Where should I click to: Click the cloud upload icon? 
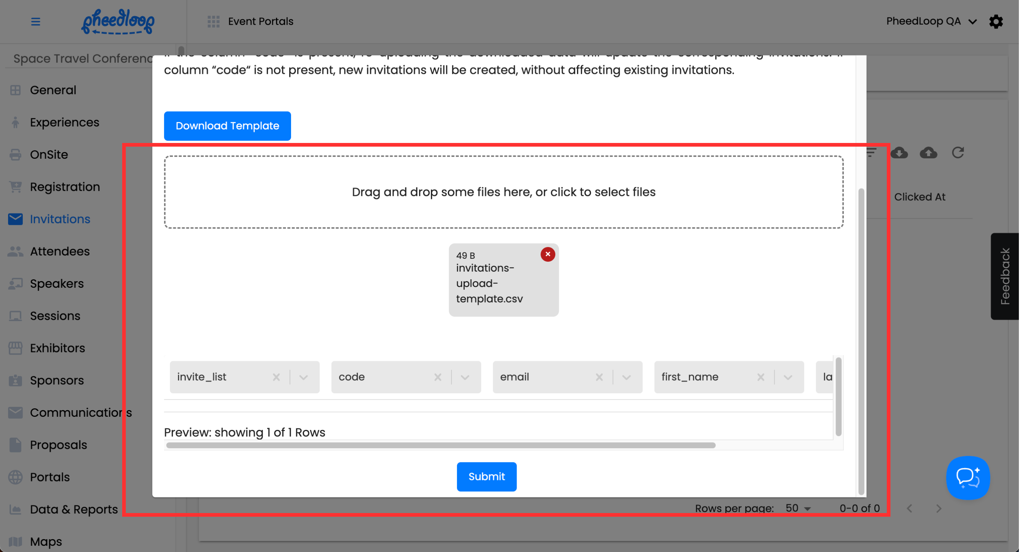tap(928, 153)
